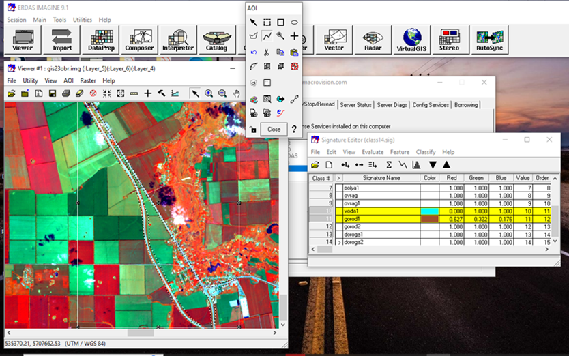
Task: Open the Classify menu in Signature Editor
Action: [426, 152]
